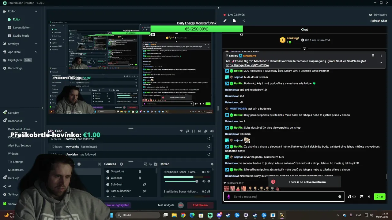Switch to Studio Mode
The height and width of the screenshot is (220, 392).
point(21,36)
